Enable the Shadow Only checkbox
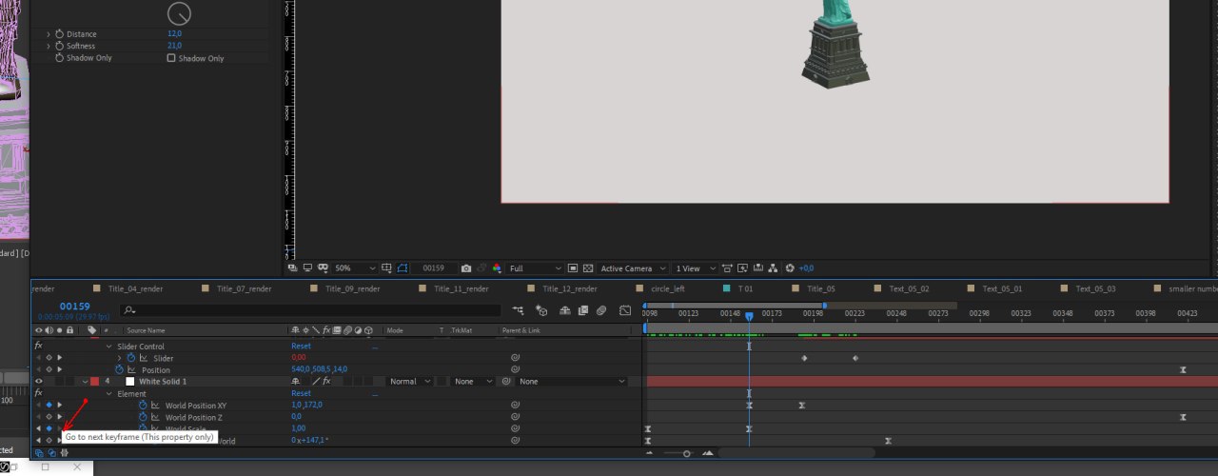 (x=171, y=58)
